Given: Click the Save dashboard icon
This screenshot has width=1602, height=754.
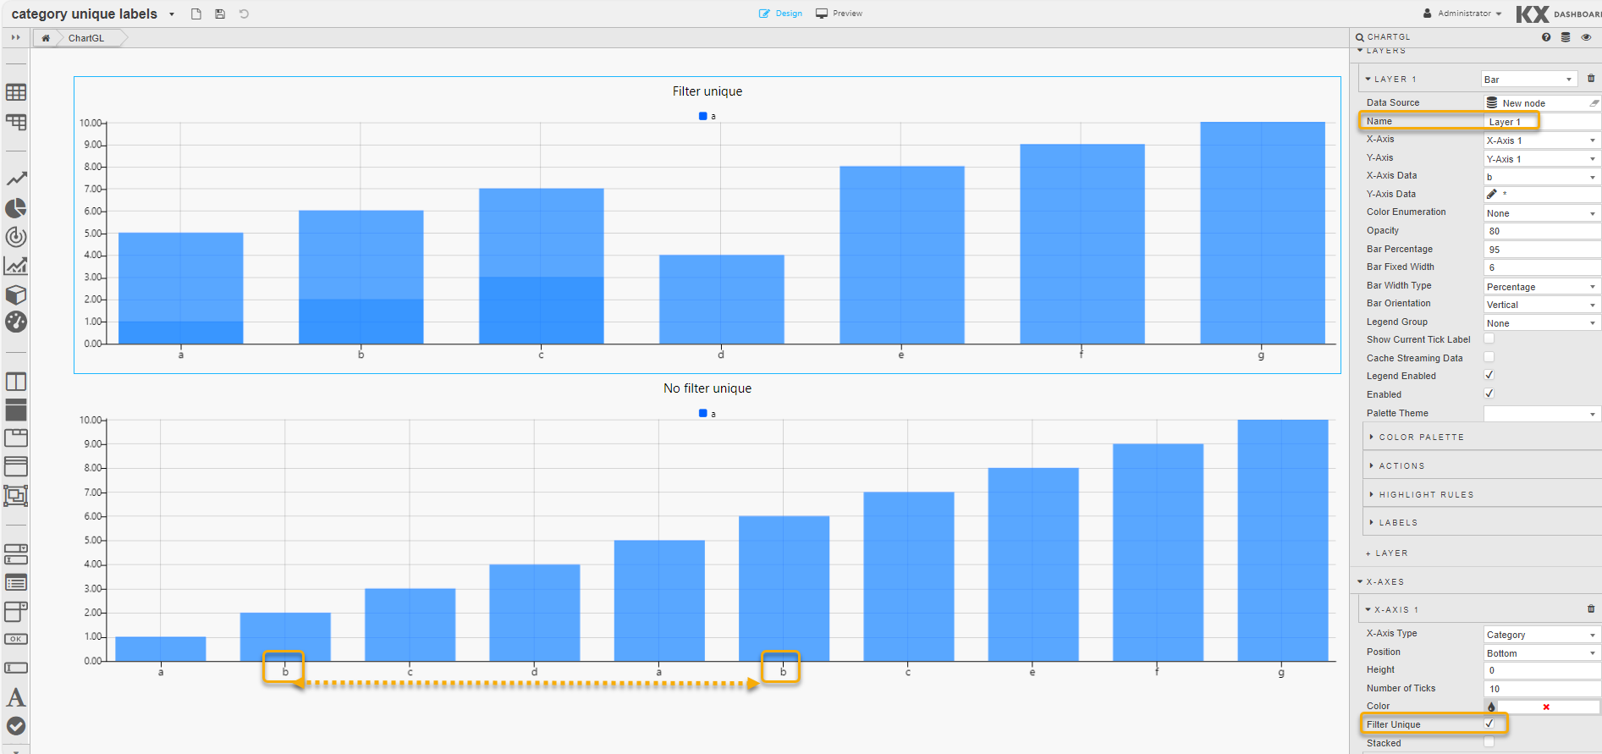Looking at the screenshot, I should coord(220,14).
